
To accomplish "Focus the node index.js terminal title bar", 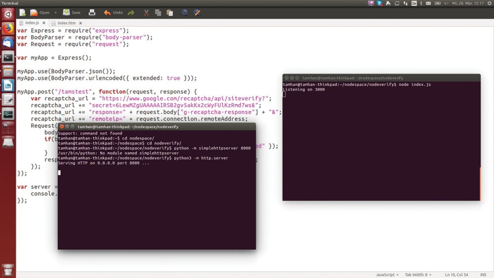I will 381,78.
